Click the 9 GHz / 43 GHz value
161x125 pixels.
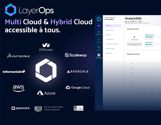click(x=149, y=46)
